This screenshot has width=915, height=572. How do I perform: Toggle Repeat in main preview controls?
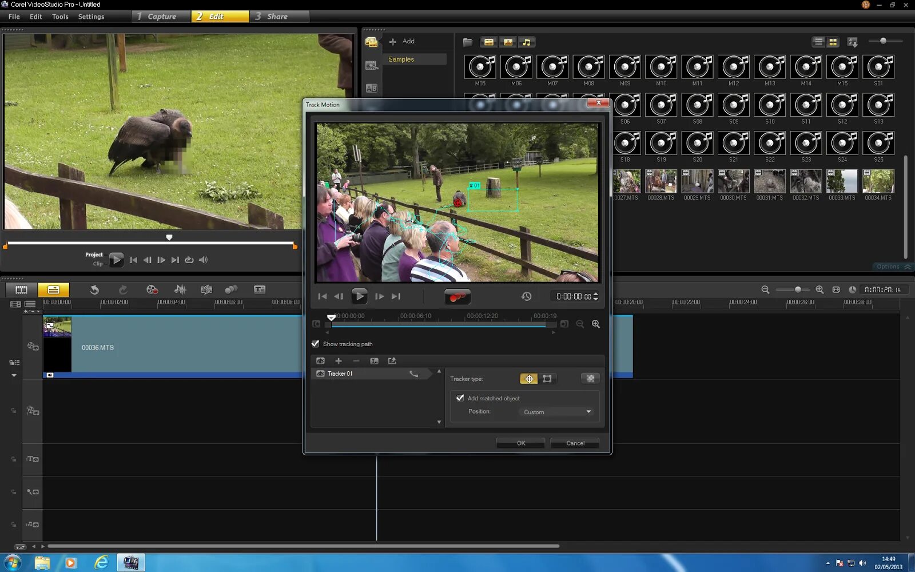[x=189, y=260]
